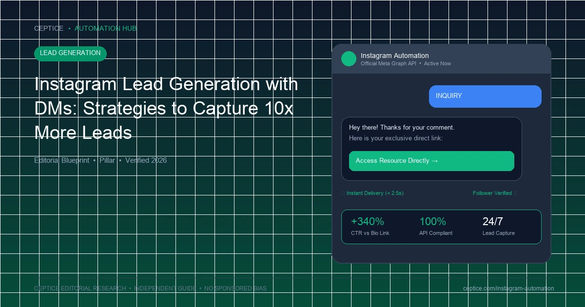Click the 'Lead Capture' caption
This screenshot has width=585, height=307.
point(499,233)
